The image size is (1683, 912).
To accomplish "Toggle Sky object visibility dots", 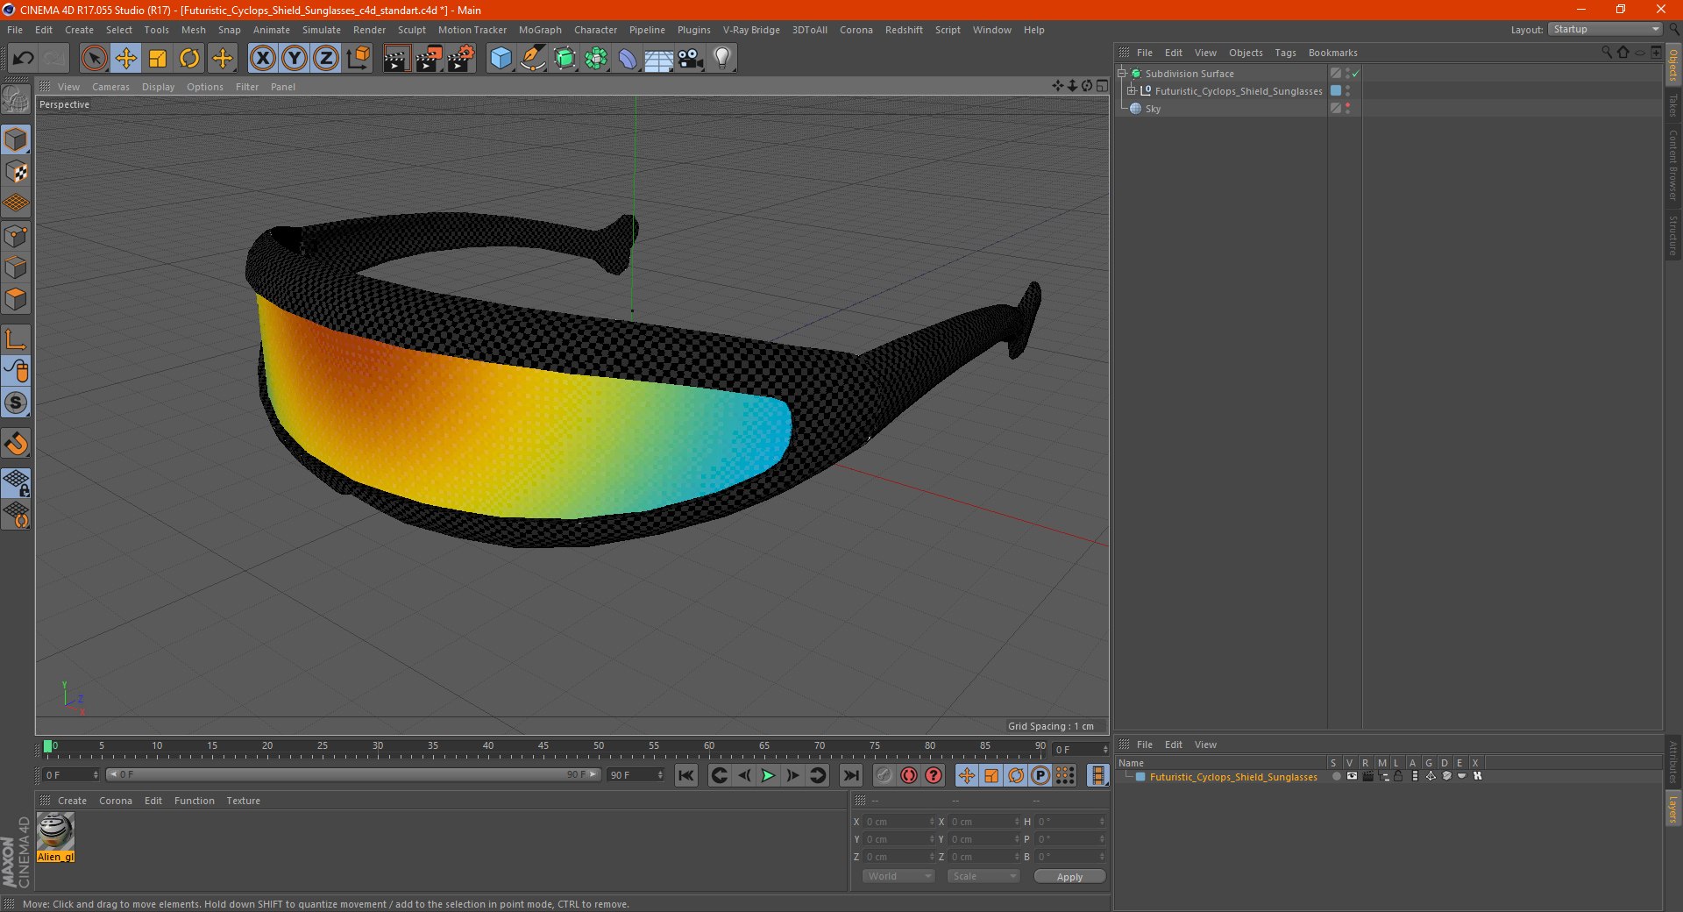I will click(1347, 108).
